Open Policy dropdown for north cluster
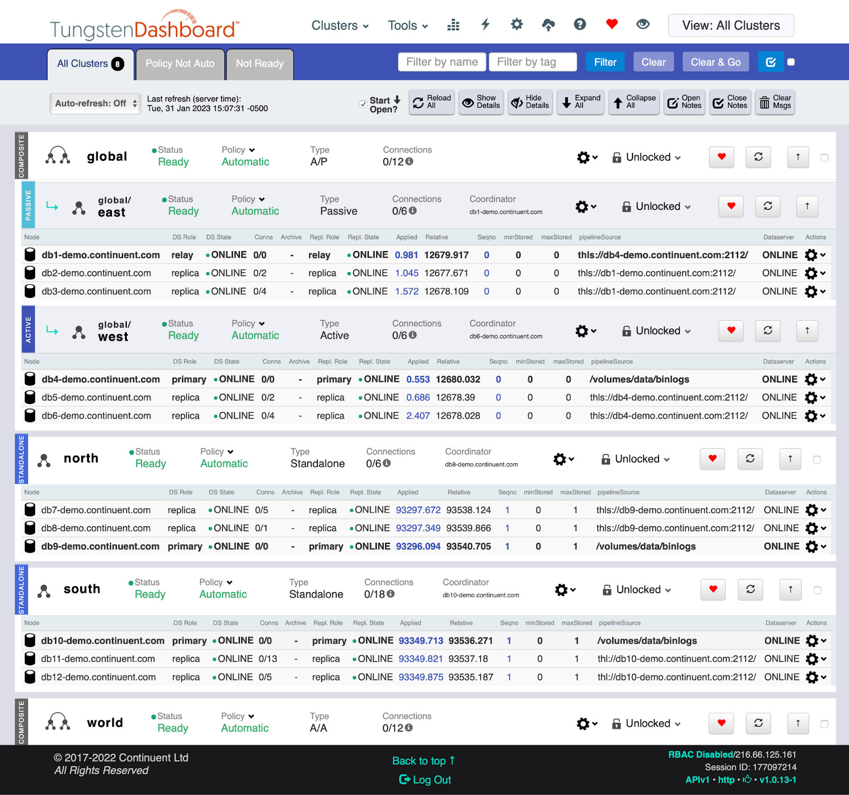849x795 pixels. 216,451
